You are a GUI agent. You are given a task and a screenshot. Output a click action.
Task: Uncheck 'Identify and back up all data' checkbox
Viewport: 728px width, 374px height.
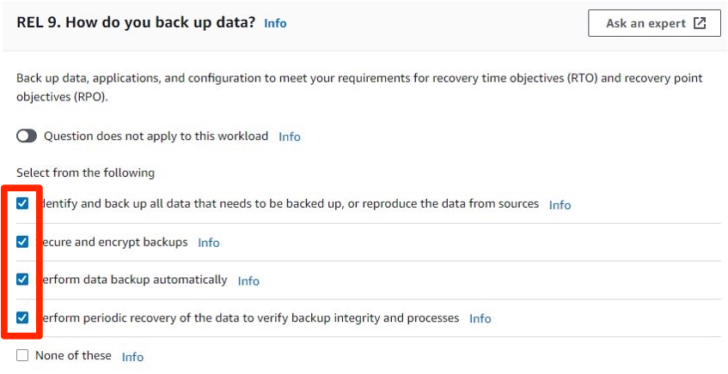pyautogui.click(x=22, y=204)
